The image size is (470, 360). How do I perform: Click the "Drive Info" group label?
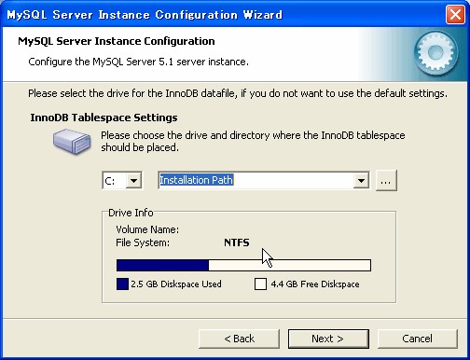[x=131, y=213]
